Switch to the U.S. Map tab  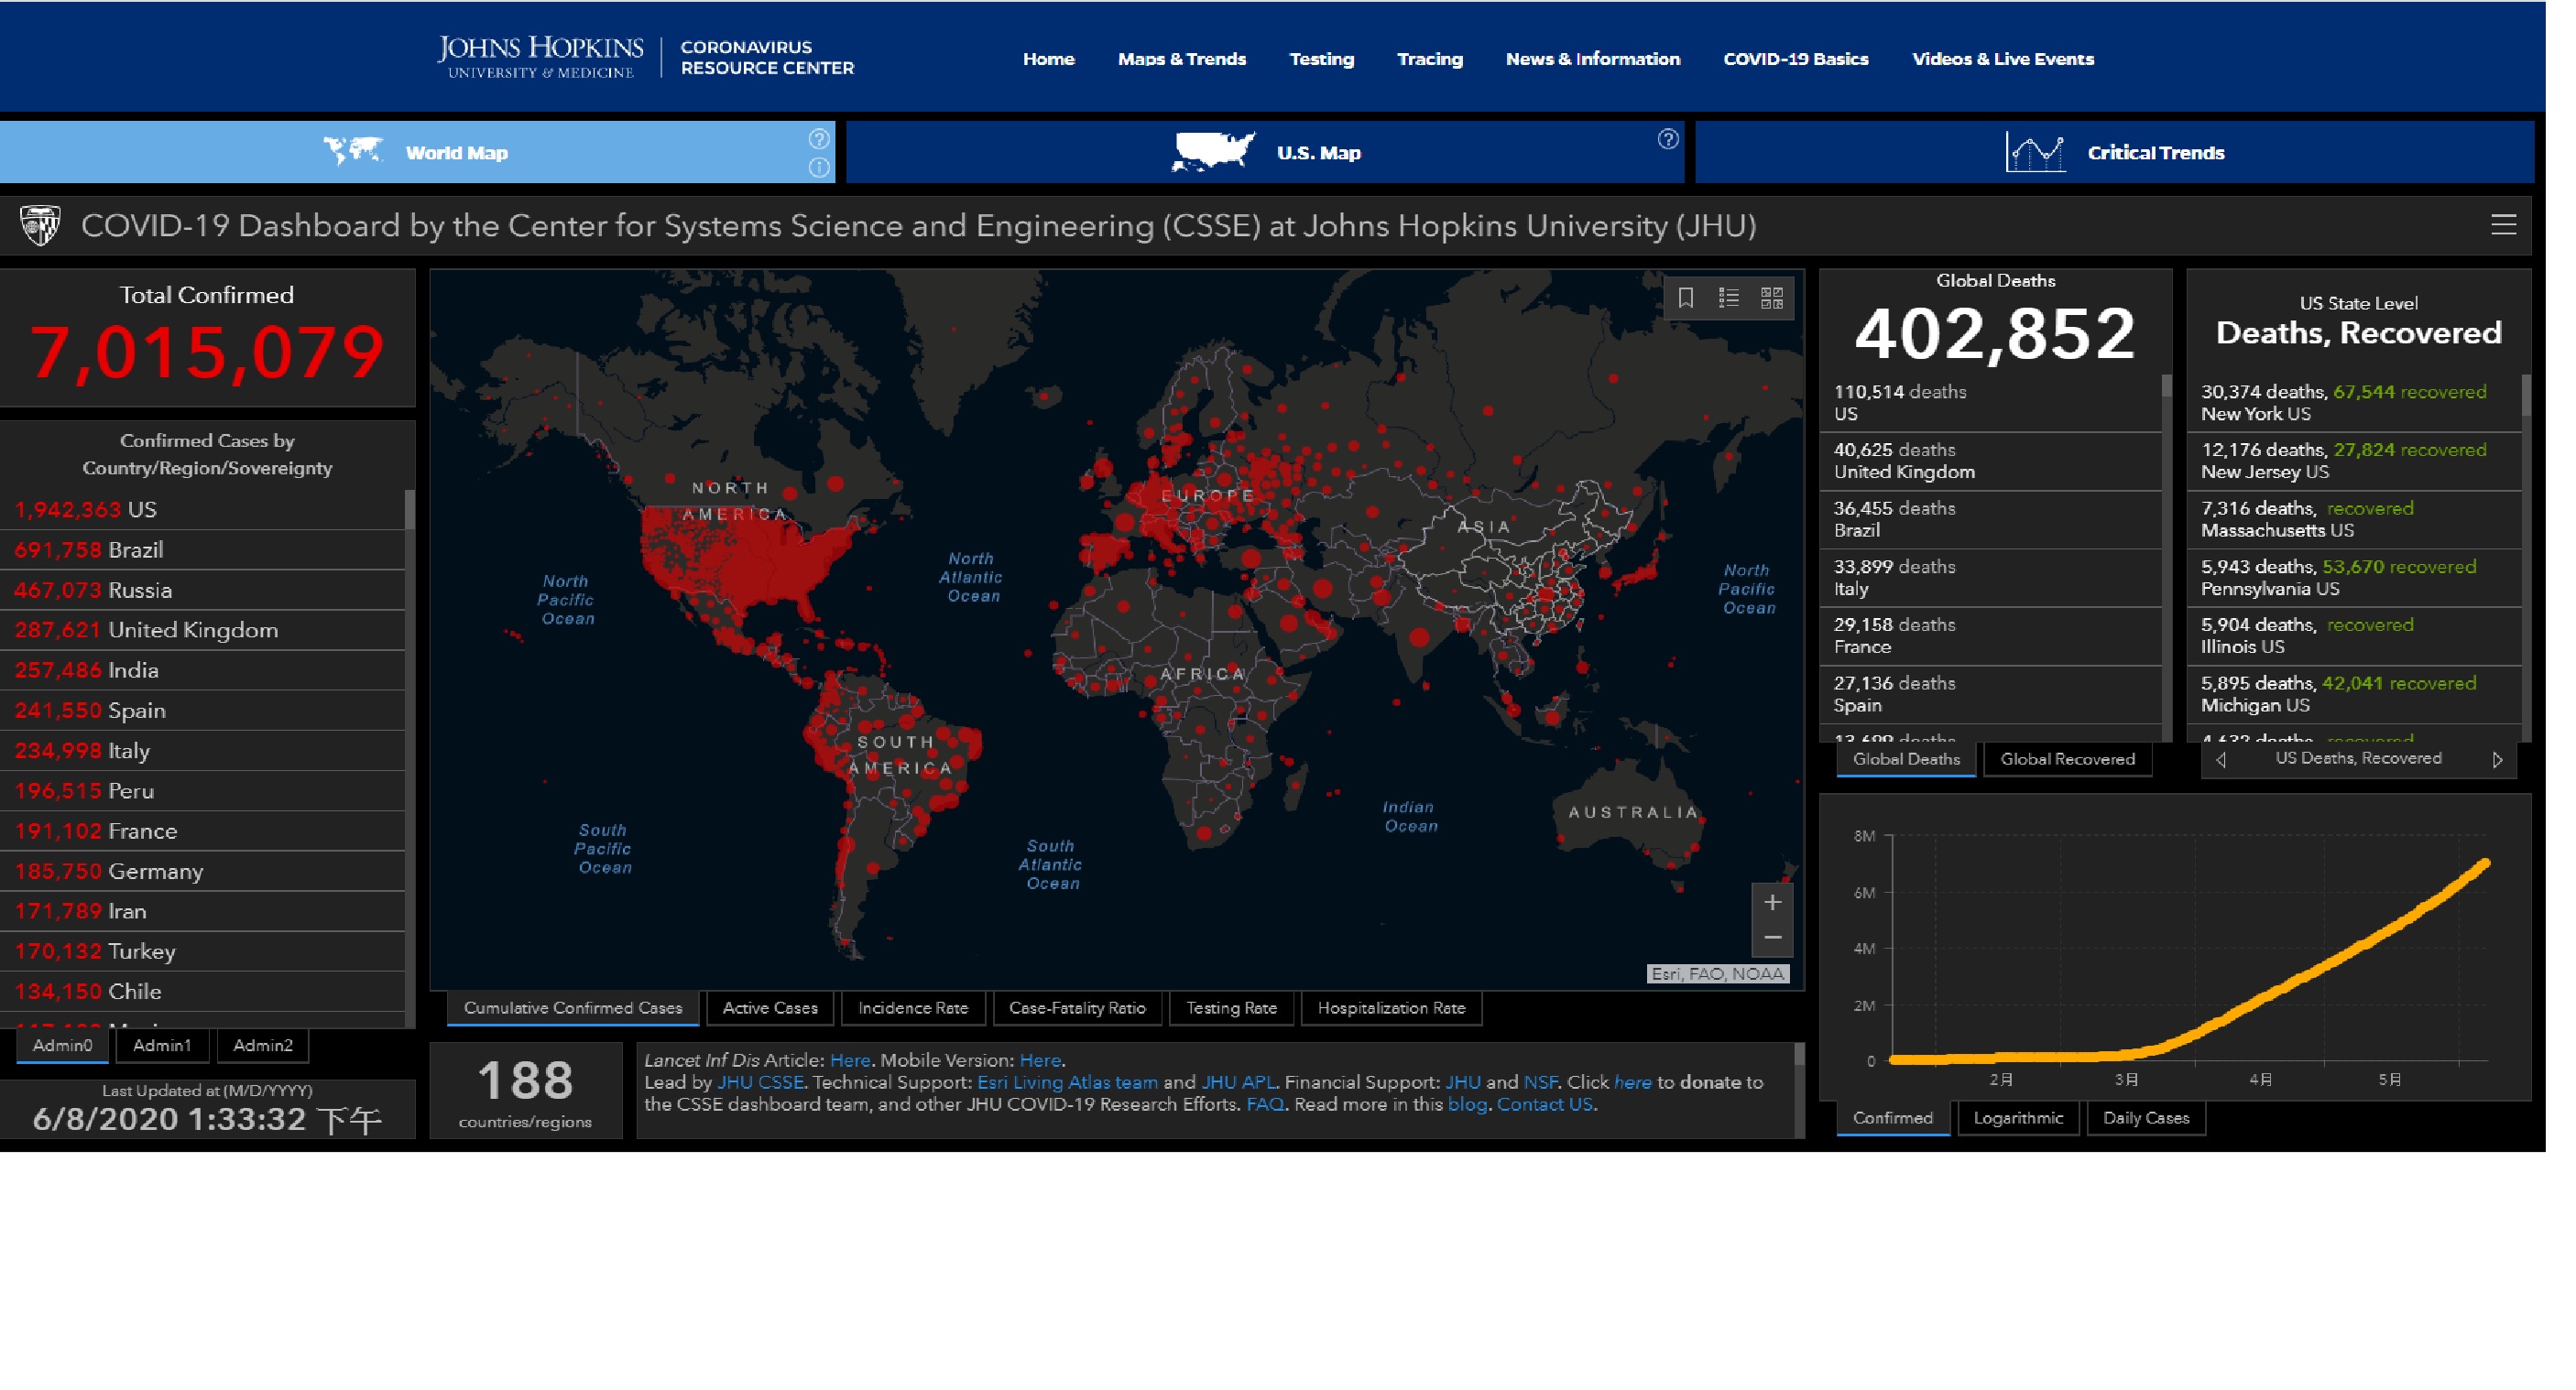point(1265,152)
